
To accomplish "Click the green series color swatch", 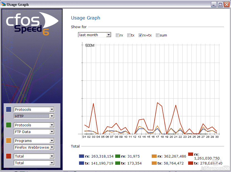I will pyautogui.click(x=9, y=125).
